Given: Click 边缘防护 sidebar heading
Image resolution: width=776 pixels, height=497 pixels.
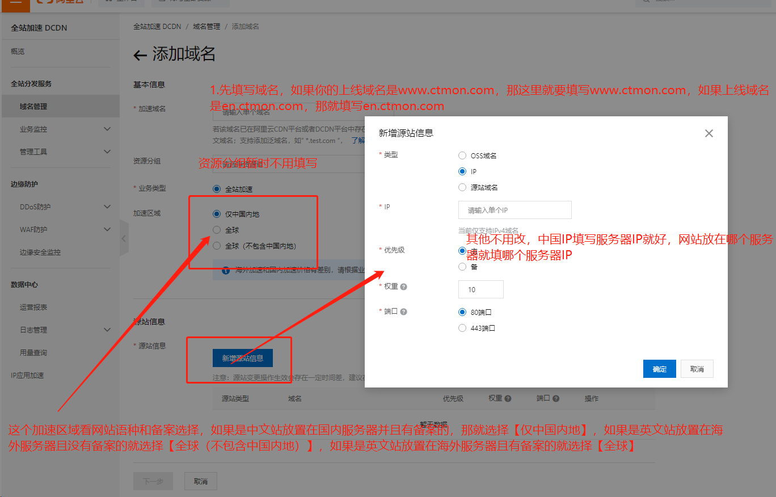Looking at the screenshot, I should tap(24, 184).
